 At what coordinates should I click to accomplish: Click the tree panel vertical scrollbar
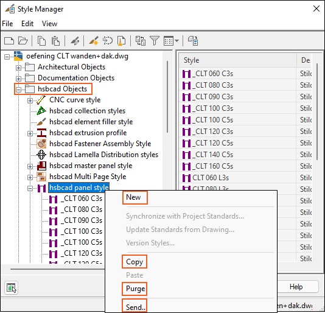167,97
